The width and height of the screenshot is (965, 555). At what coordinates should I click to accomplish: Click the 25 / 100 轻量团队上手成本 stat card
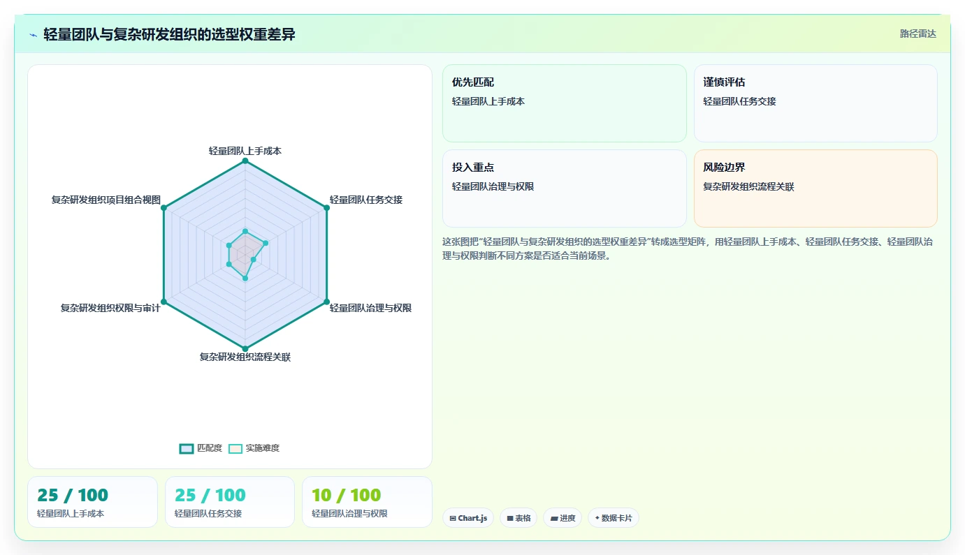(93, 502)
